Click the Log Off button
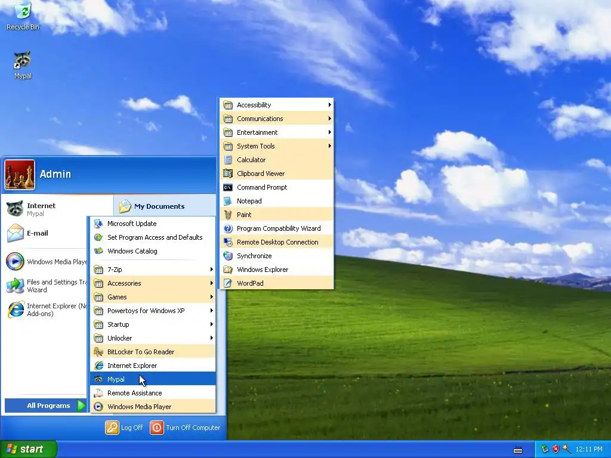Image resolution: width=611 pixels, height=458 pixels. [124, 427]
